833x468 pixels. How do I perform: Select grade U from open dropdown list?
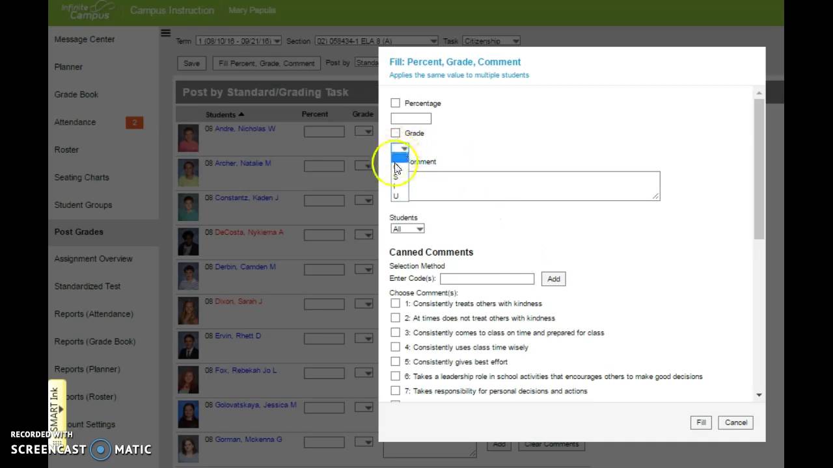(399, 196)
